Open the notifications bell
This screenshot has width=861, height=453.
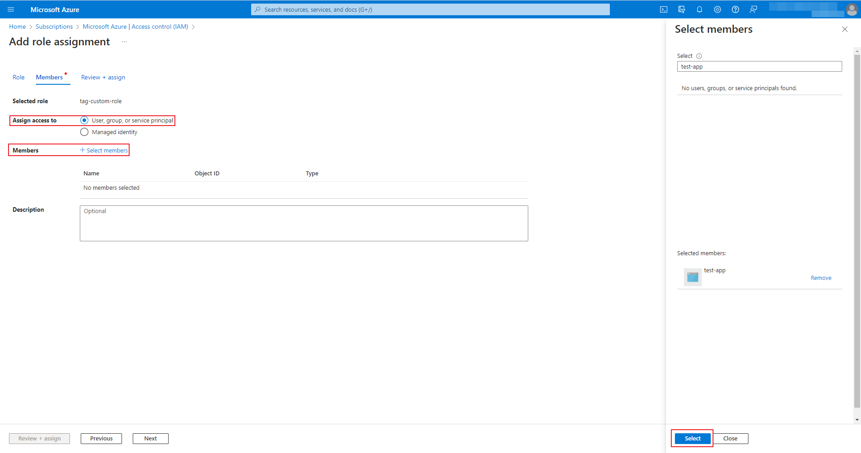pos(700,9)
